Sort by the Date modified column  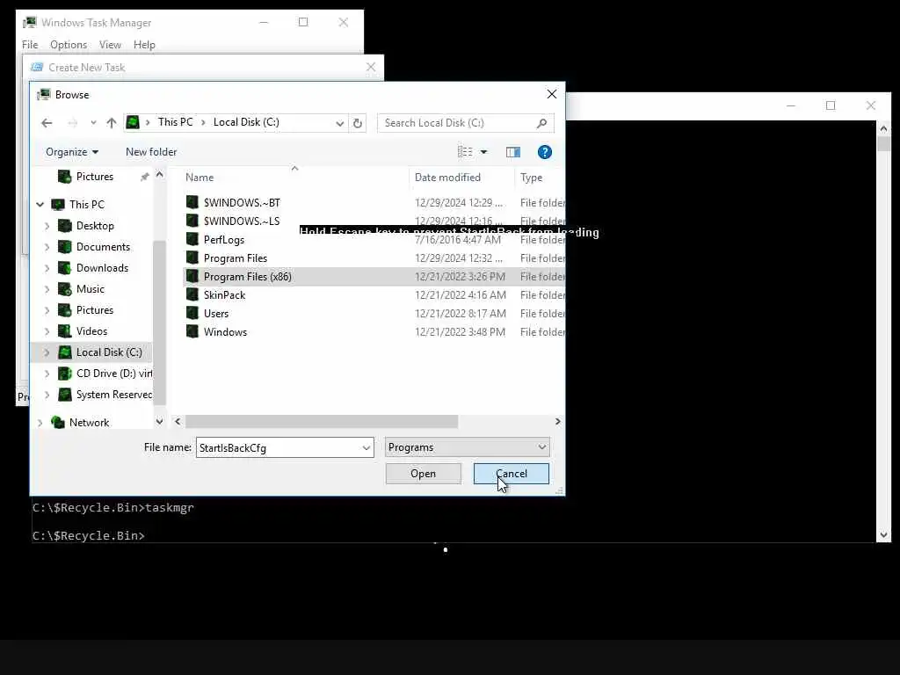tap(447, 178)
